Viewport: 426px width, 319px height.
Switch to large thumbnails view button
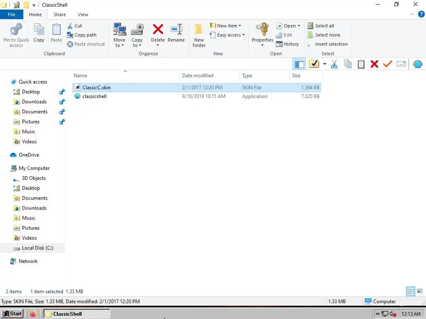(x=420, y=291)
